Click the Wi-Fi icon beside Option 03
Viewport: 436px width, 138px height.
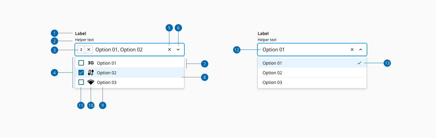point(91,82)
